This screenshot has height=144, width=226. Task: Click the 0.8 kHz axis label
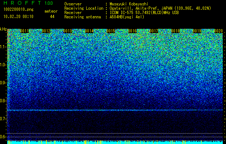point(3,101)
